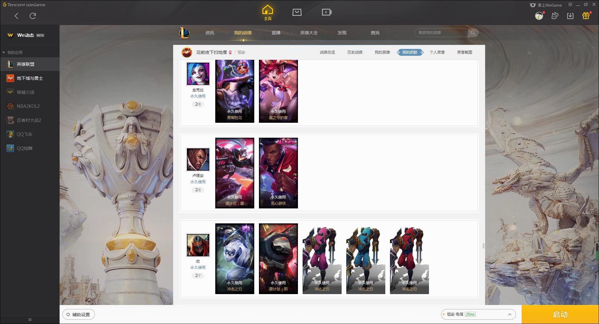
Task: Open the video/live icon in top bar
Action: click(x=327, y=12)
